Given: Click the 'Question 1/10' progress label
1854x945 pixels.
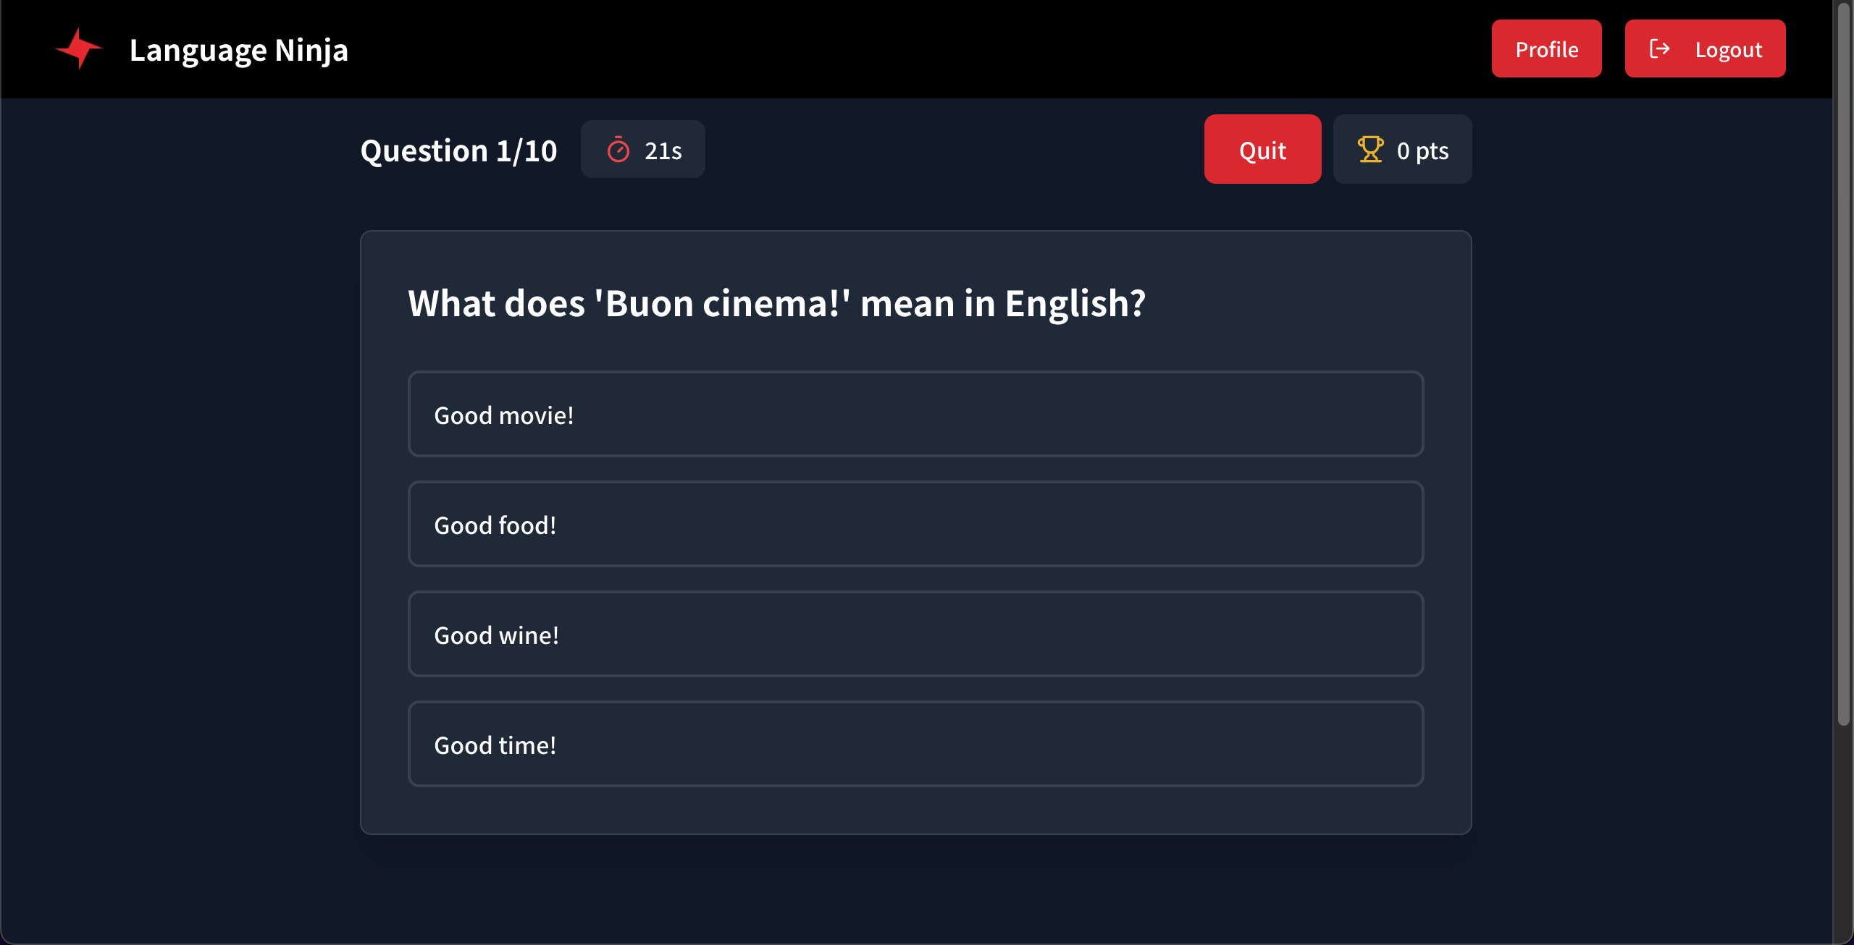Looking at the screenshot, I should click(458, 150).
